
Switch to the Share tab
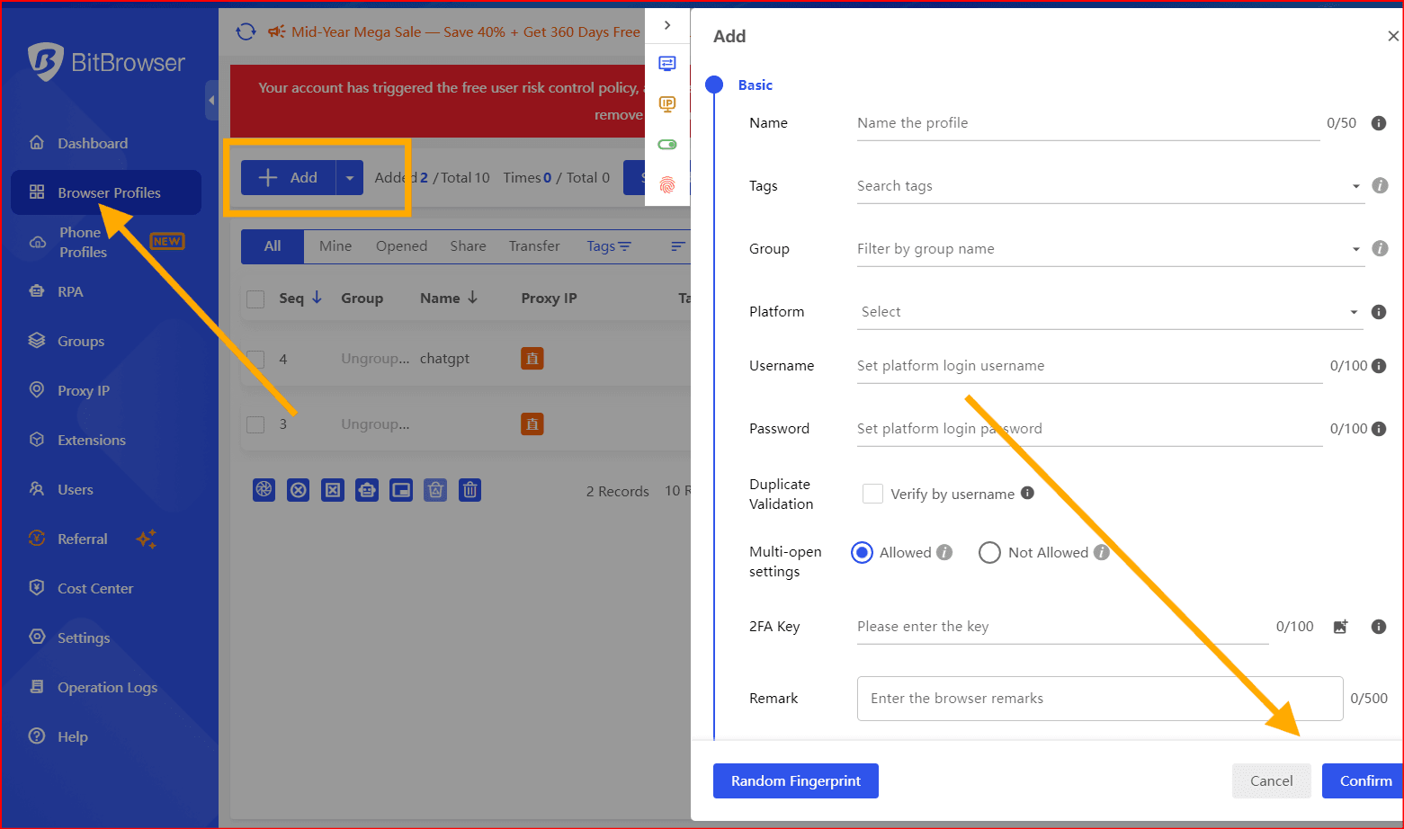tap(468, 246)
